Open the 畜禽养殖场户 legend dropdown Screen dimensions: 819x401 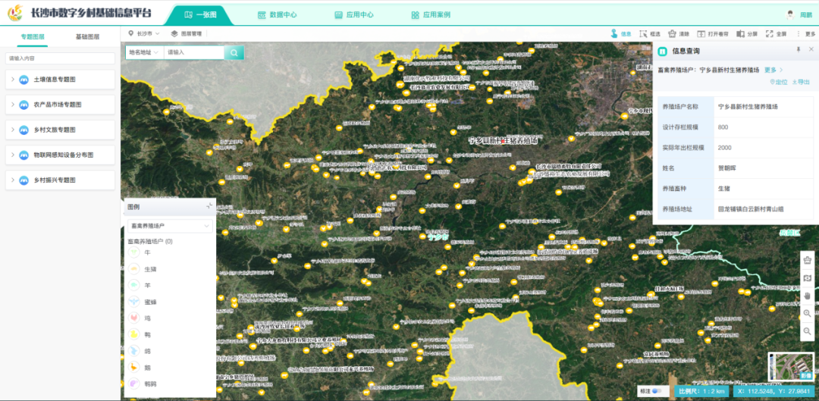[170, 226]
